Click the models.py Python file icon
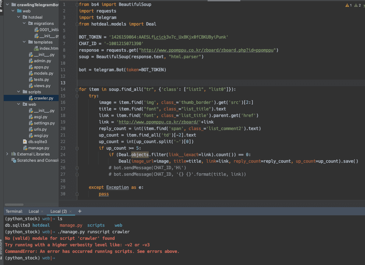 coord(31,73)
